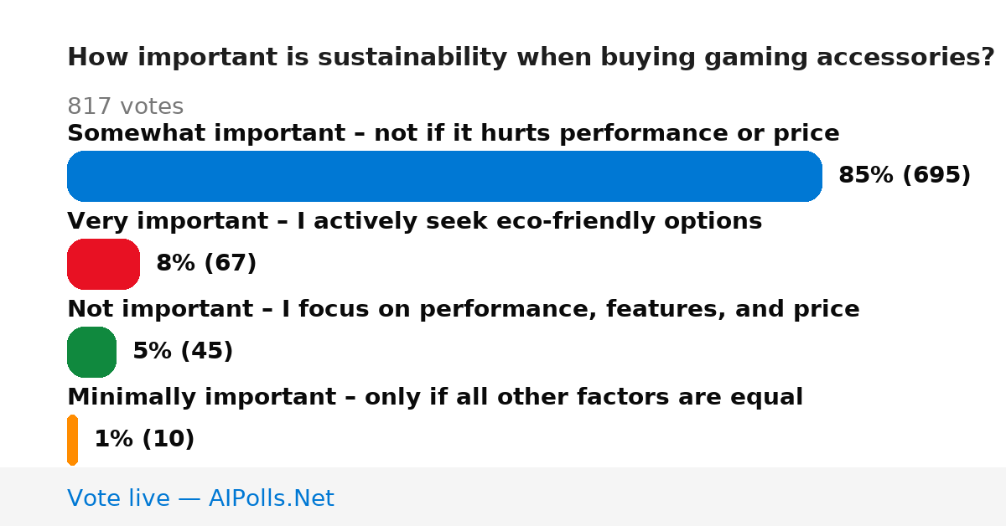
Task: Click the '8% (67)' result text
Action: tap(206, 264)
